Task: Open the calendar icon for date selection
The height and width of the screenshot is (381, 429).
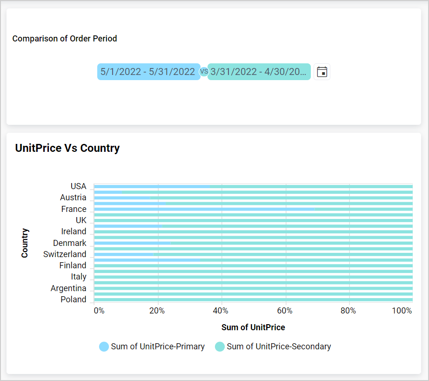Action: 322,71
